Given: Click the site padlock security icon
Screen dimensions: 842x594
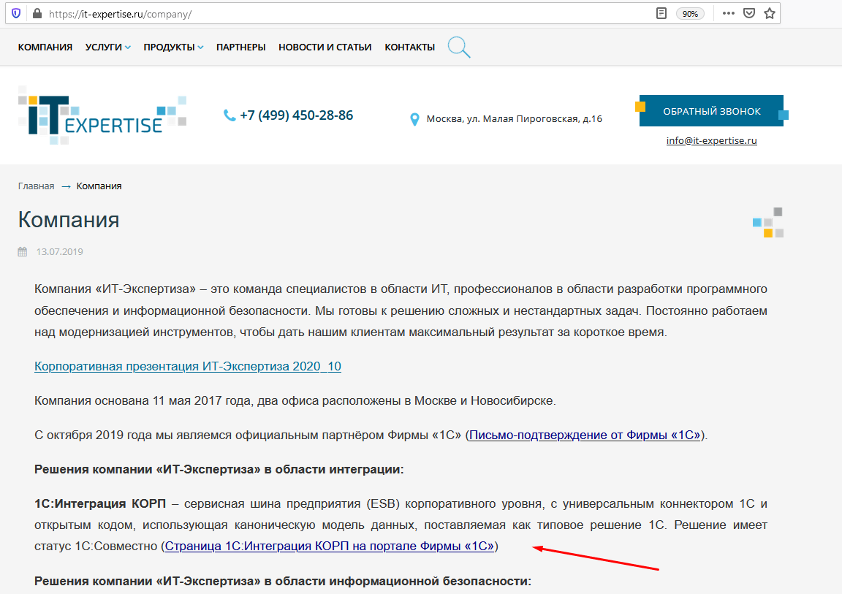Looking at the screenshot, I should [37, 13].
